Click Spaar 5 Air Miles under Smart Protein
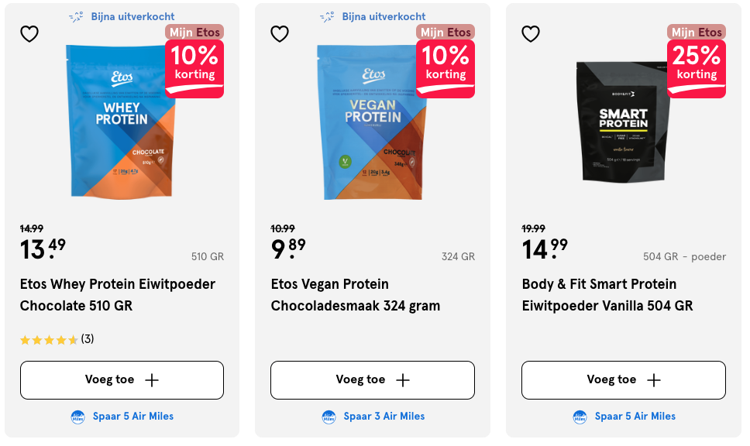The height and width of the screenshot is (446, 750). click(x=635, y=417)
